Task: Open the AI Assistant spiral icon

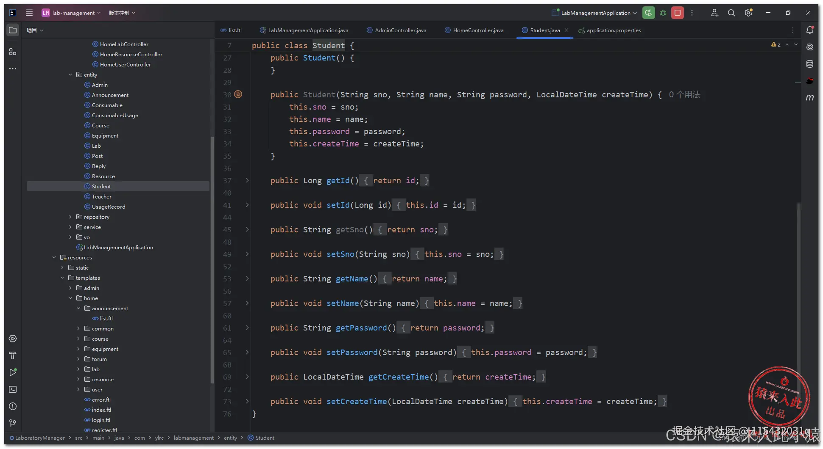Action: click(x=810, y=47)
